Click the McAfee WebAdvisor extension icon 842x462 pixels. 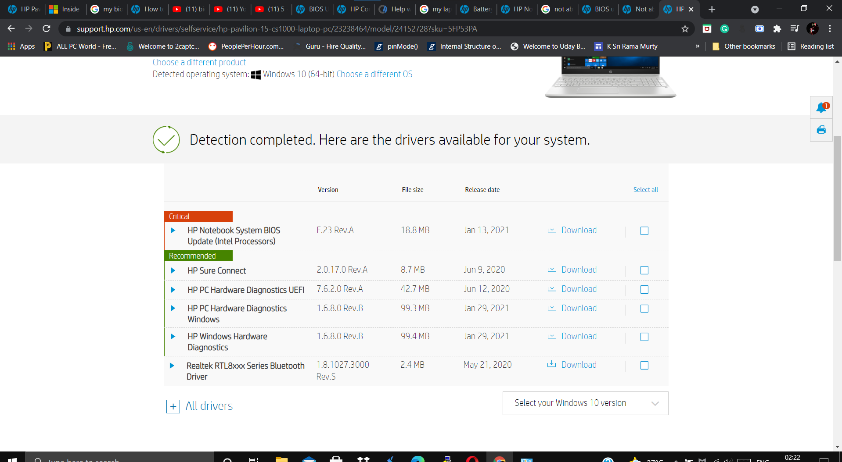(707, 29)
